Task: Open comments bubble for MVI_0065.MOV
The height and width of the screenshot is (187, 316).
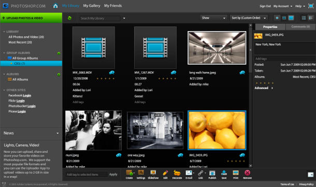Action: click(112, 73)
